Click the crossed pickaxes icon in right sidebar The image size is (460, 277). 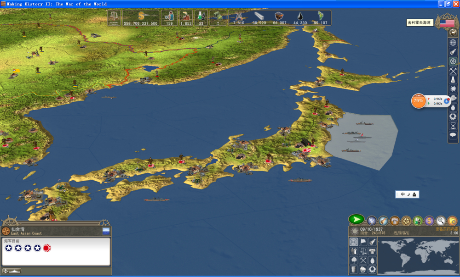coord(453,71)
